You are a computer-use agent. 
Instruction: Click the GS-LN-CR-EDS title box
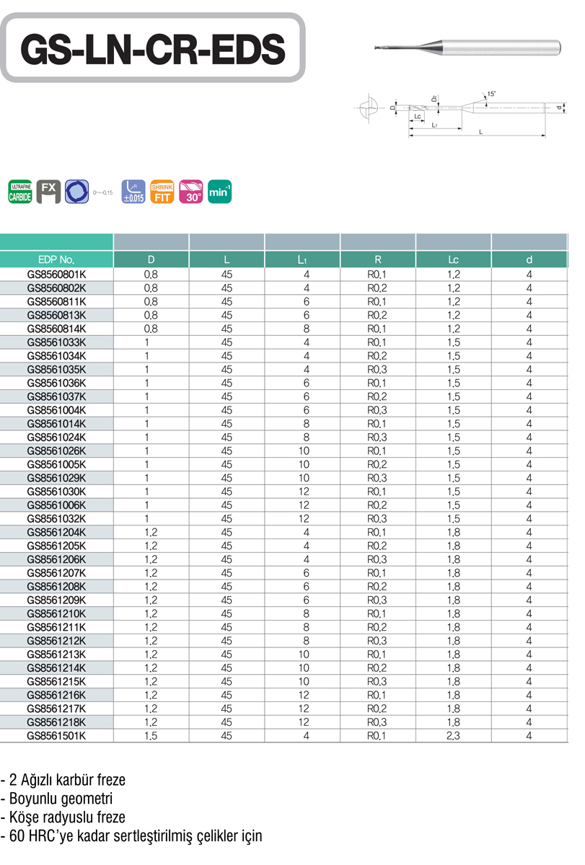(x=153, y=48)
